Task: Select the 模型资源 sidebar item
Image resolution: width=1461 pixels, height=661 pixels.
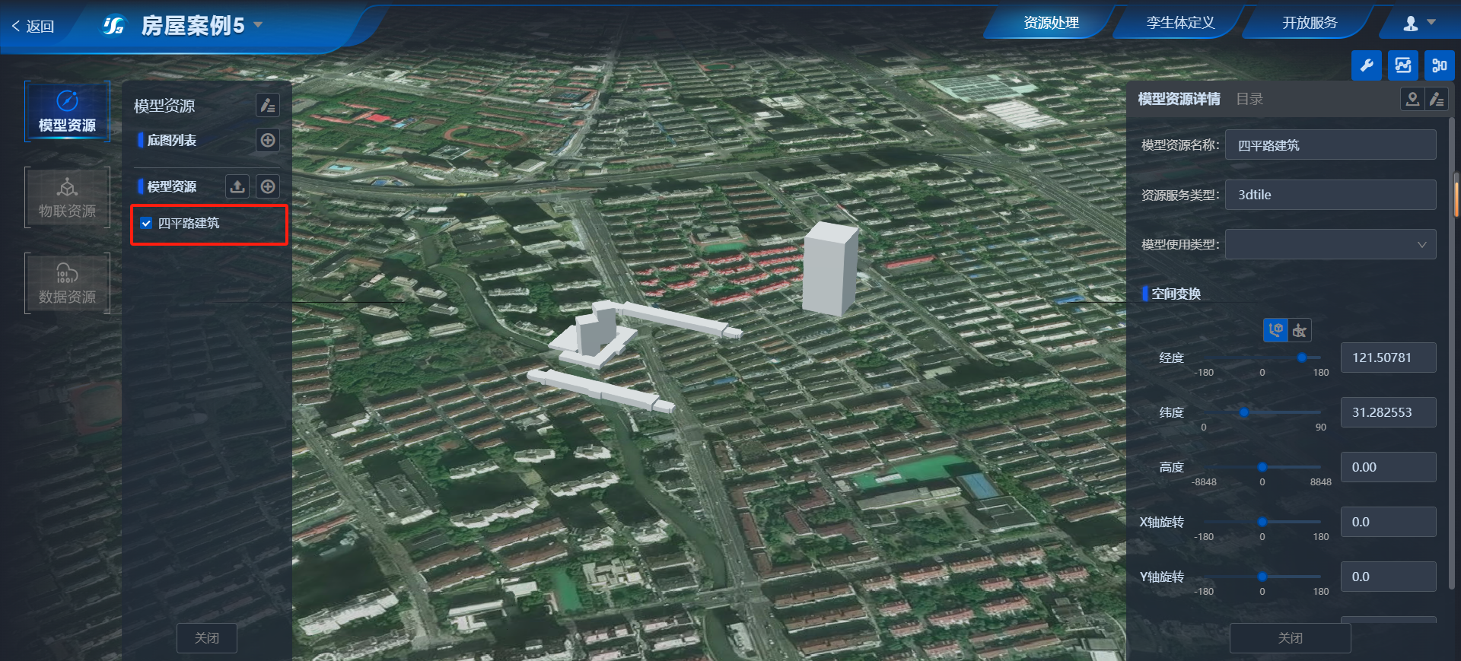Action: point(67,112)
